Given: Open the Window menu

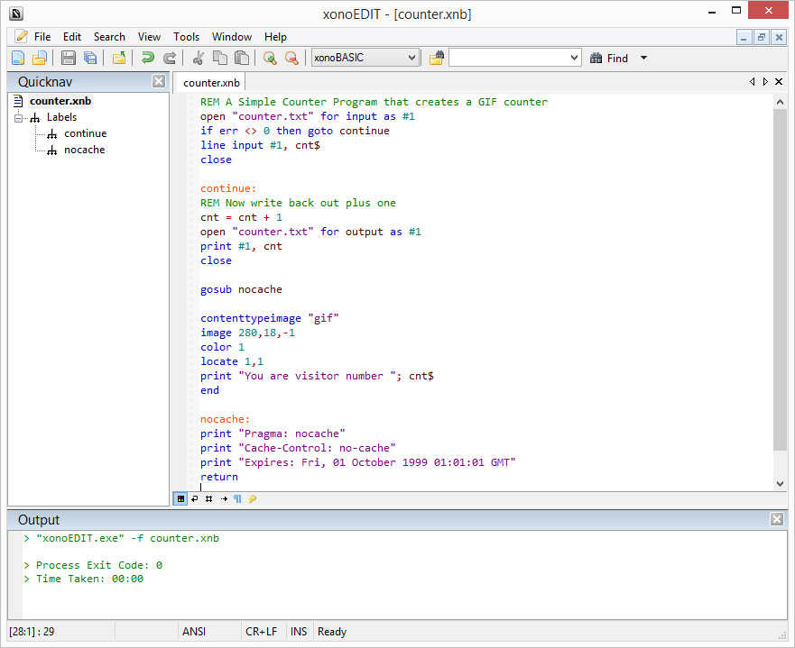Looking at the screenshot, I should (x=232, y=37).
